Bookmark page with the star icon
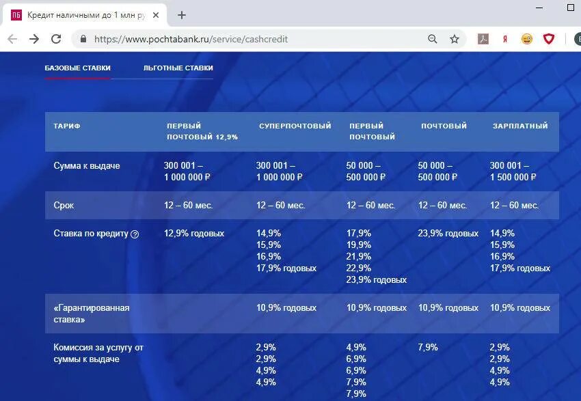The height and width of the screenshot is (401, 581). click(455, 39)
